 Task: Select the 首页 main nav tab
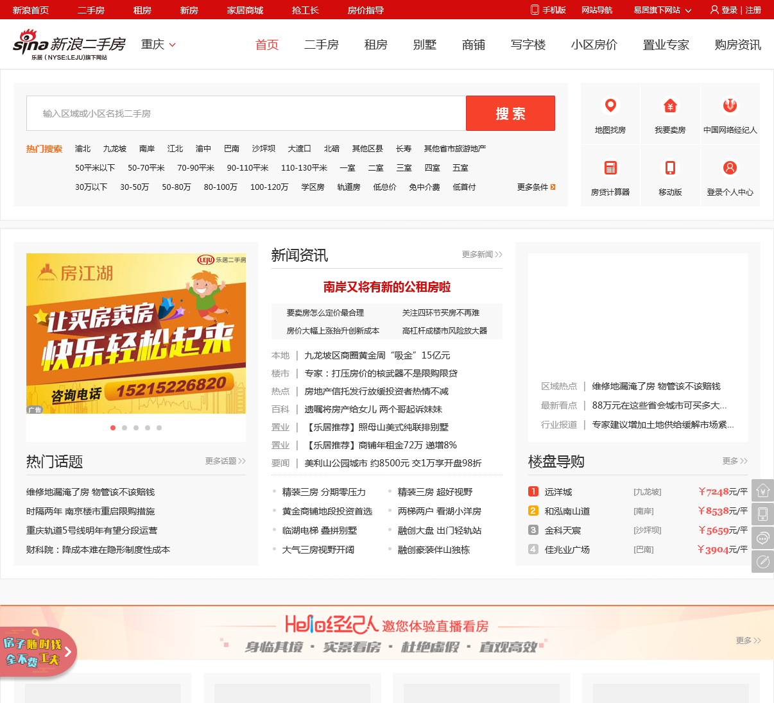tap(267, 44)
